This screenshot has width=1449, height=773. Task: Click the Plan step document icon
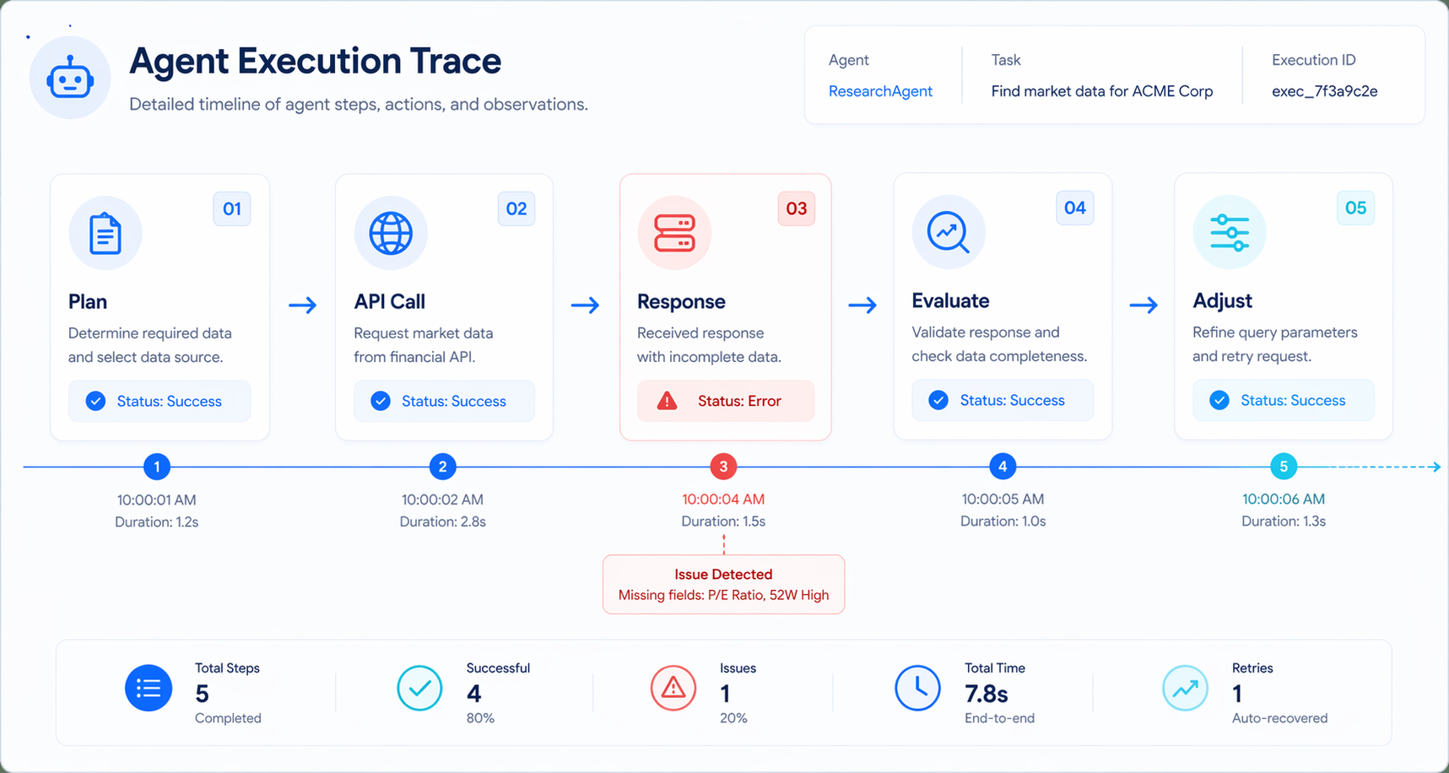click(105, 234)
